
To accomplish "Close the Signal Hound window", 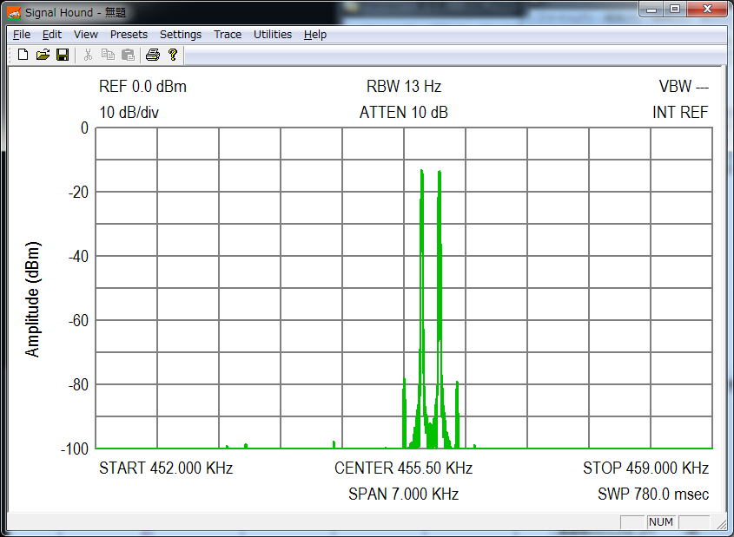I will point(707,10).
